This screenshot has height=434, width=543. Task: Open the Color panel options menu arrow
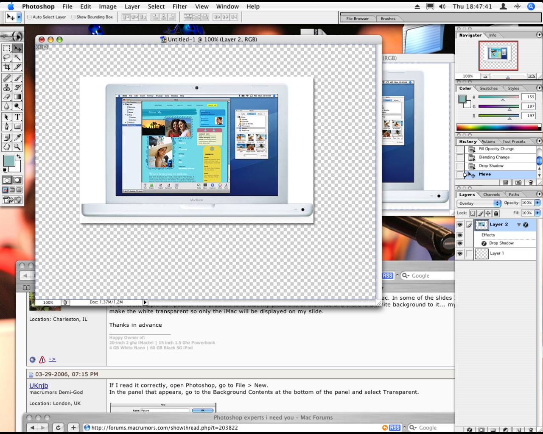point(539,88)
